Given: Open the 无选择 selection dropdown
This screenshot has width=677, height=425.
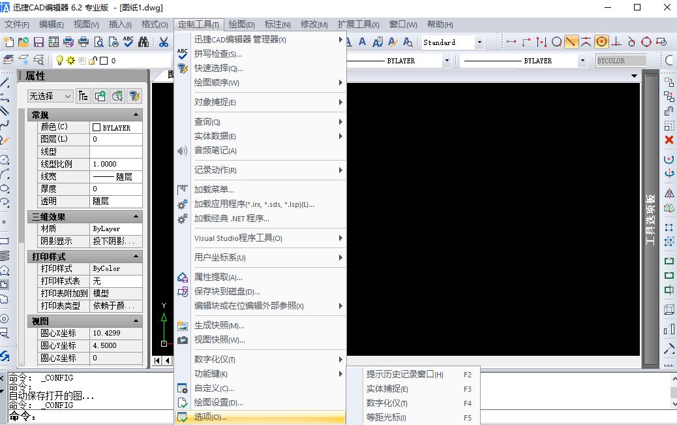Looking at the screenshot, I should (50, 96).
